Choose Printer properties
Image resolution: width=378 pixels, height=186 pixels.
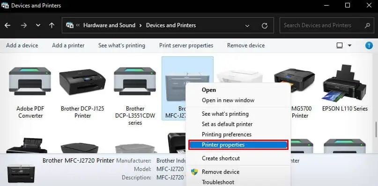coord(238,145)
